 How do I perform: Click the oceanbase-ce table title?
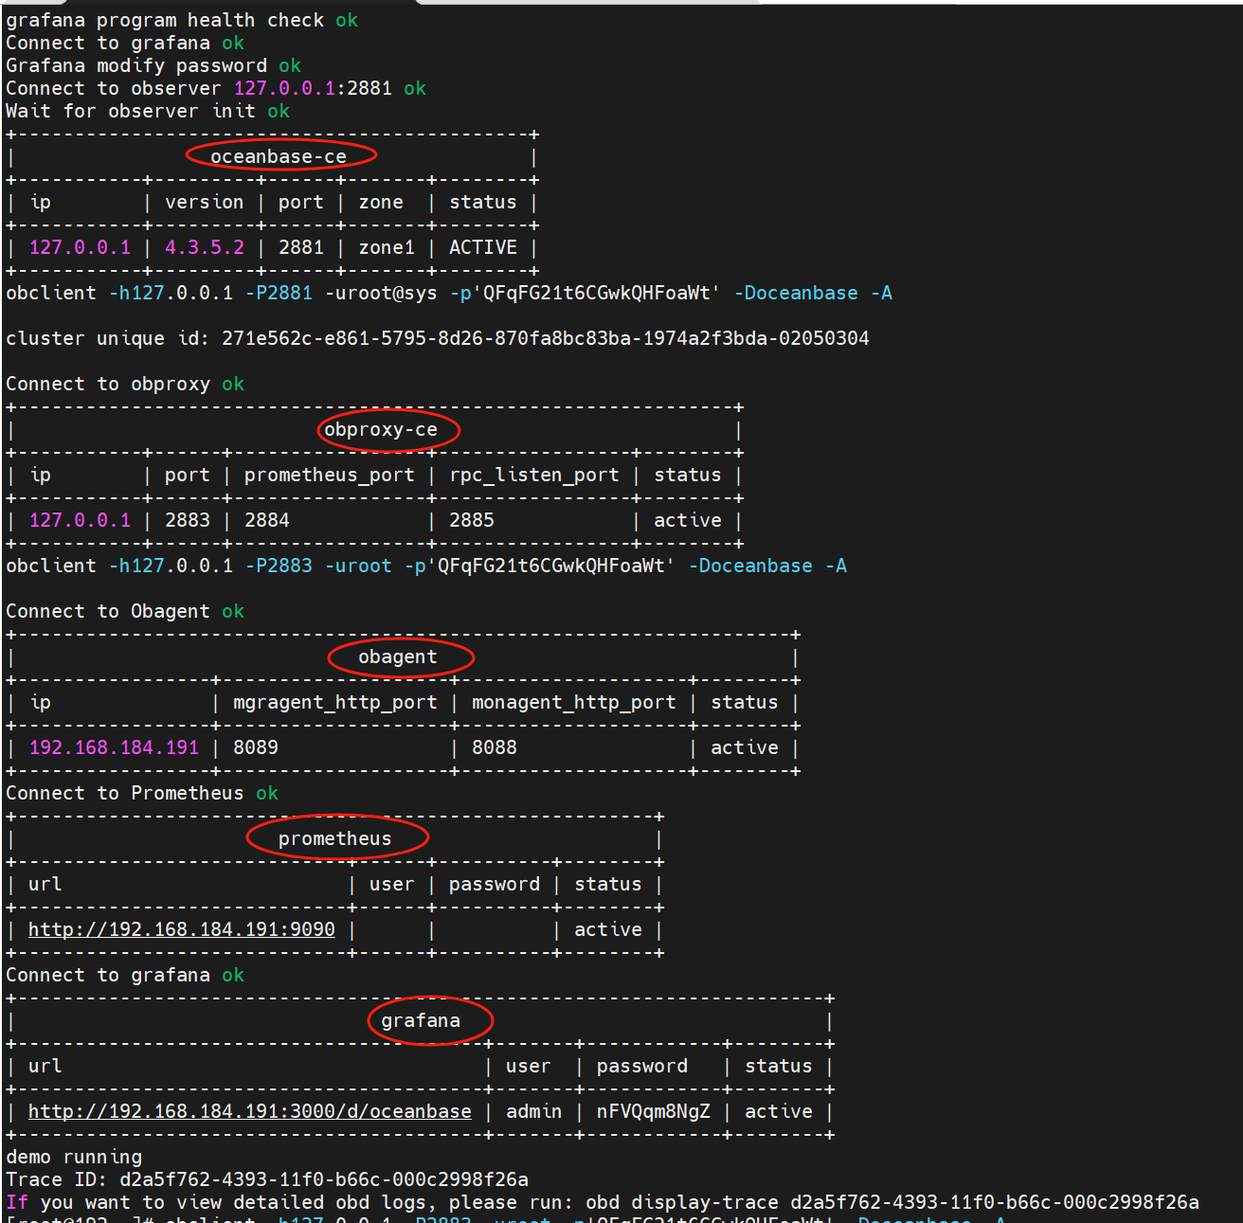click(279, 156)
